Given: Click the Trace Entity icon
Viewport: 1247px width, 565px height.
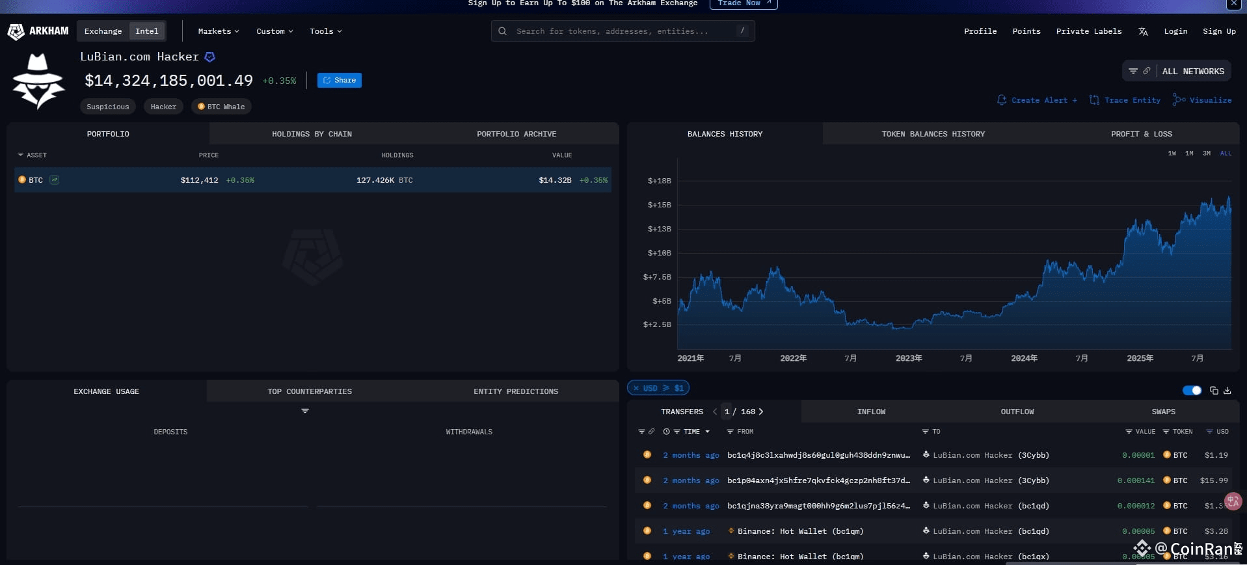Looking at the screenshot, I should click(x=1094, y=100).
